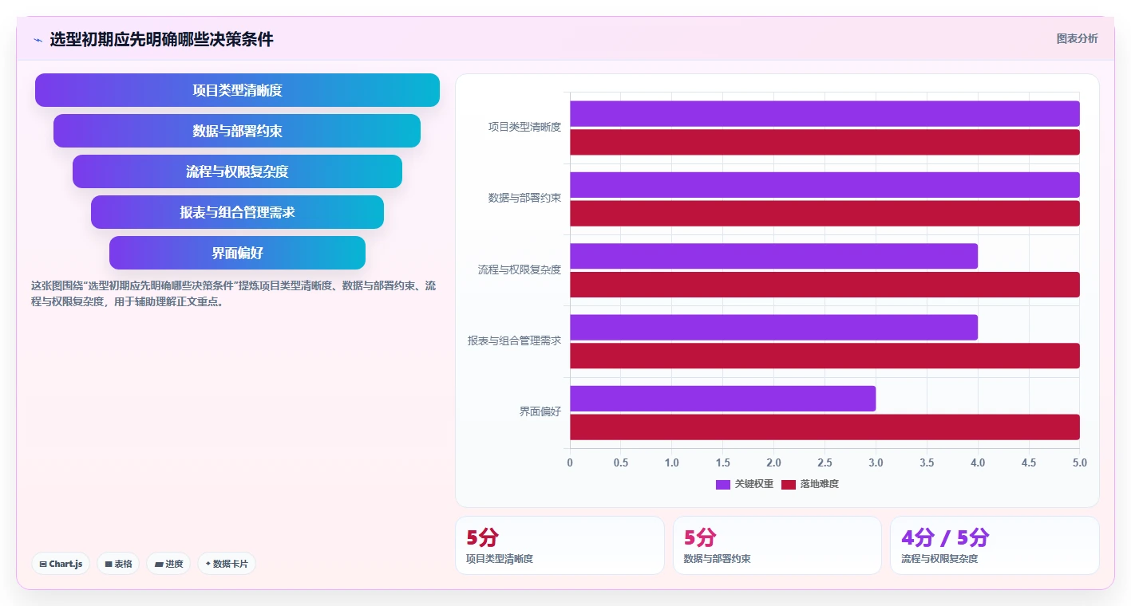Select the 界面偏好 funnel bar
Viewport: 1131px width, 606px height.
coord(237,253)
